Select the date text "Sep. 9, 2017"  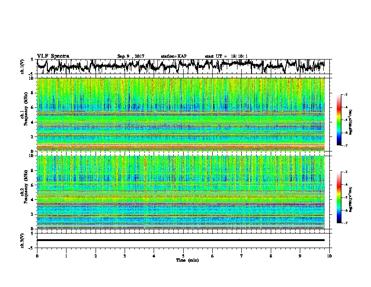(x=131, y=56)
